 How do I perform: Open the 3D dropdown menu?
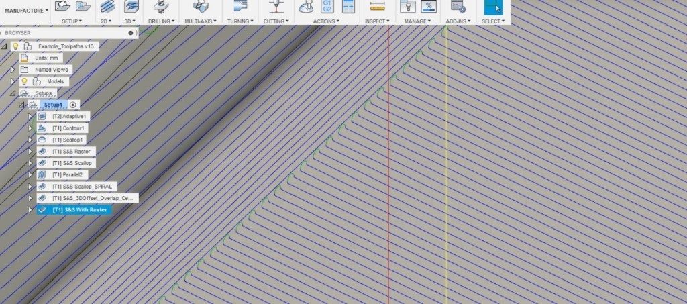tap(131, 21)
